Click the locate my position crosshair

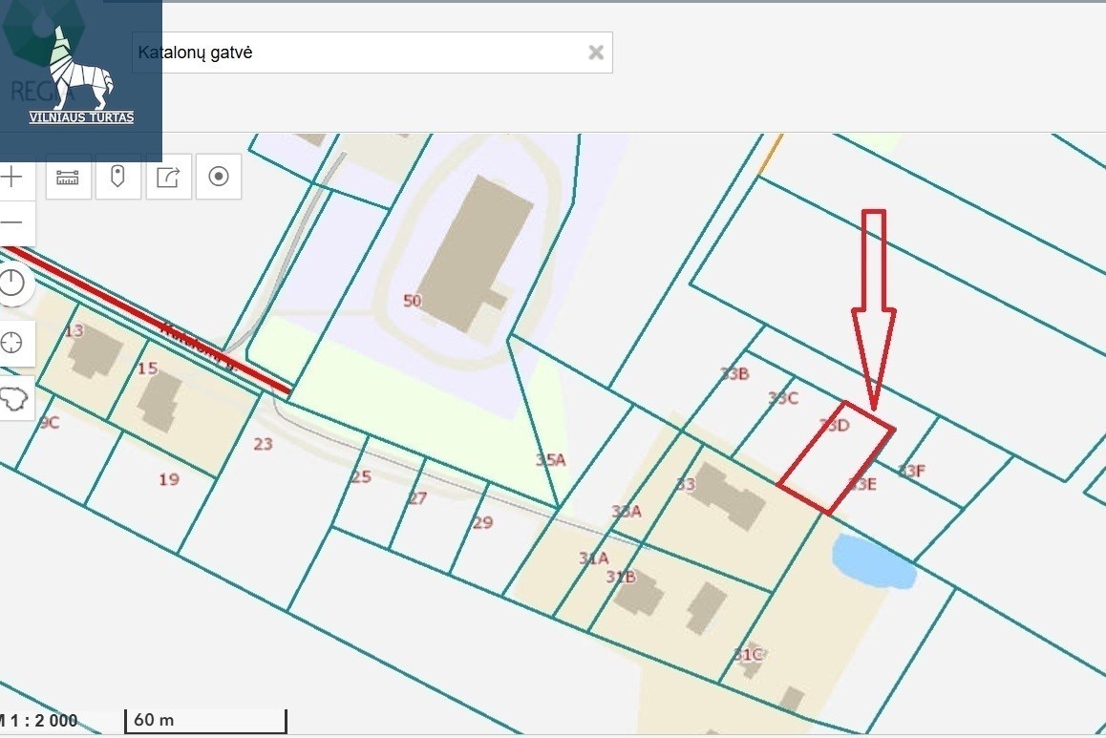(12, 343)
